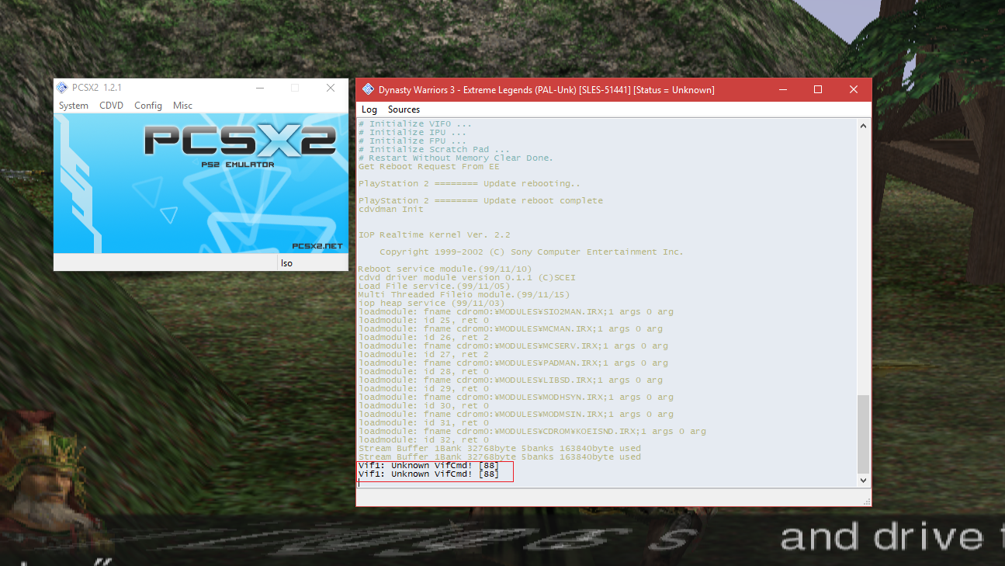Click the 'loadmodule: id 32, ret 0' line
This screenshot has width=1005, height=566.
pyautogui.click(x=423, y=440)
